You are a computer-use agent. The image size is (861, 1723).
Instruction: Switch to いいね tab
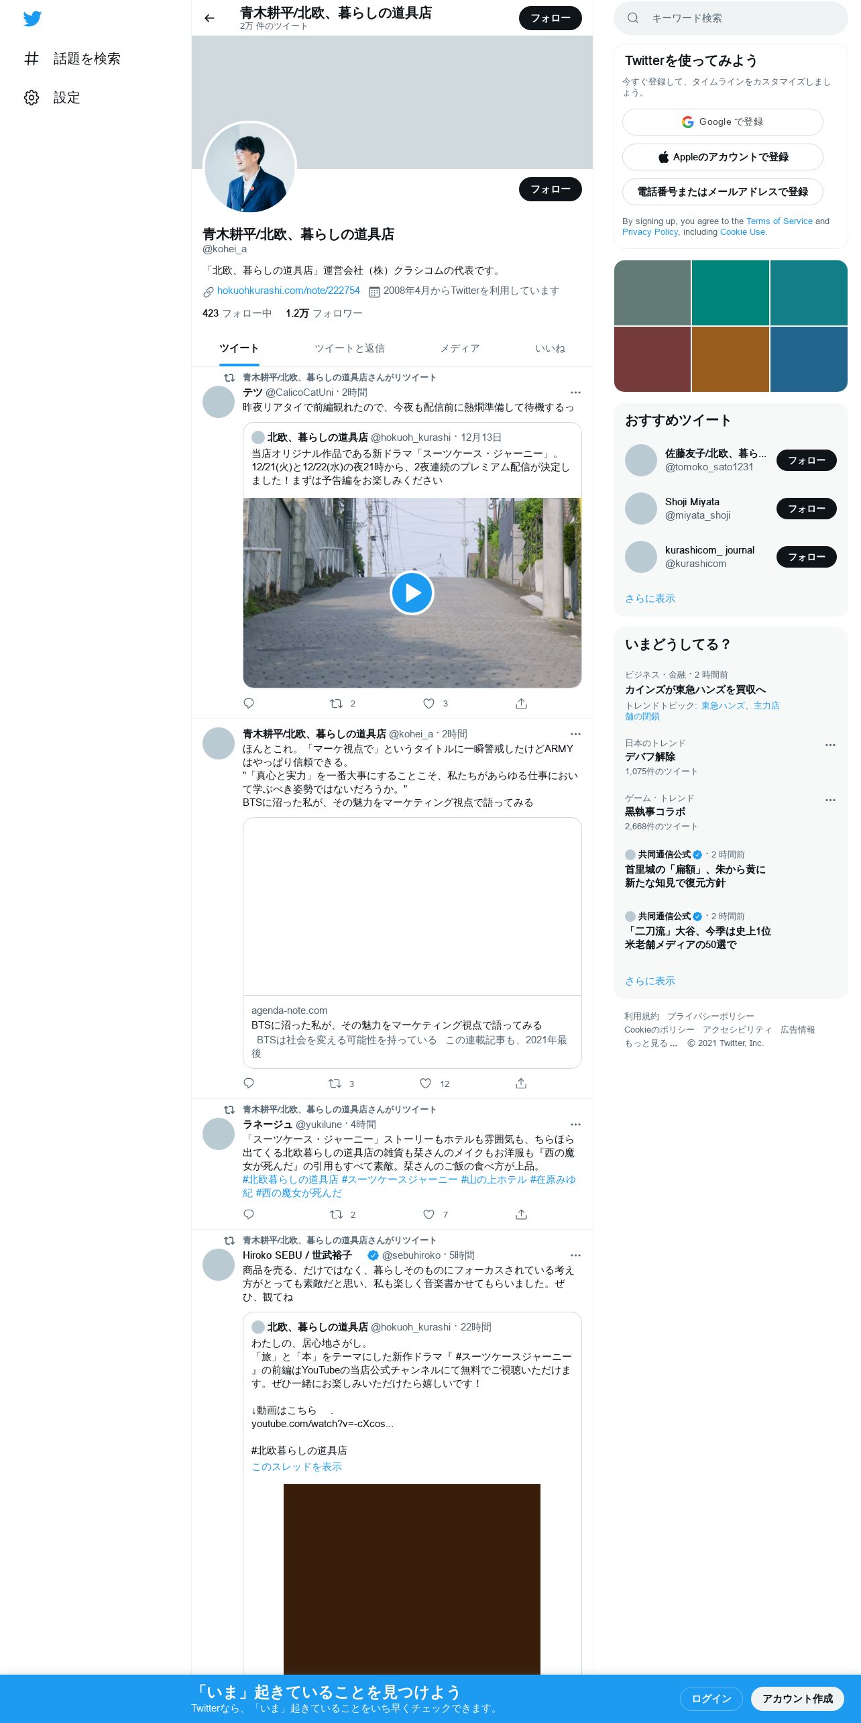(550, 348)
